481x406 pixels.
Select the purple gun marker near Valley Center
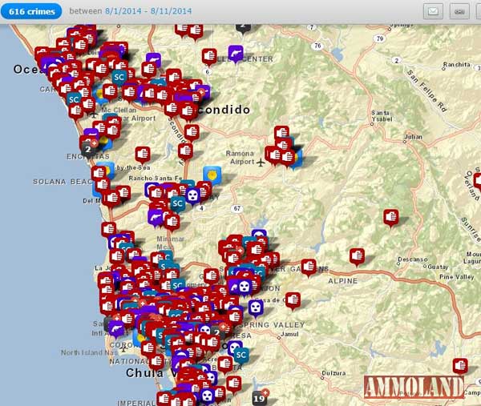coord(236,52)
